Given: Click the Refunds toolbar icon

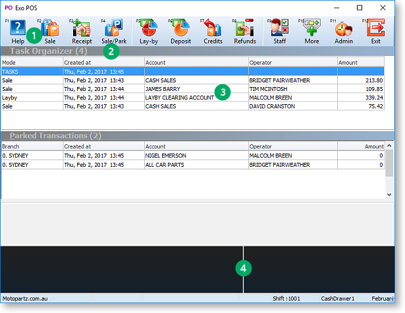Looking at the screenshot, I should click(x=245, y=30).
